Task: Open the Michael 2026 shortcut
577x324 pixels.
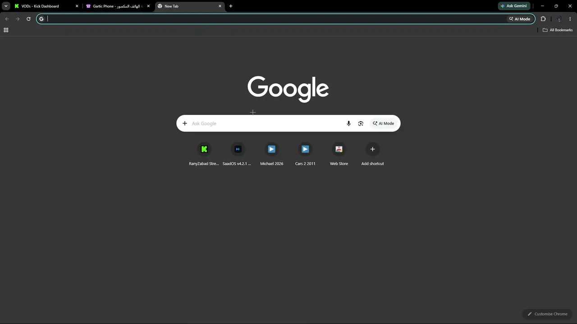Action: click(271, 154)
